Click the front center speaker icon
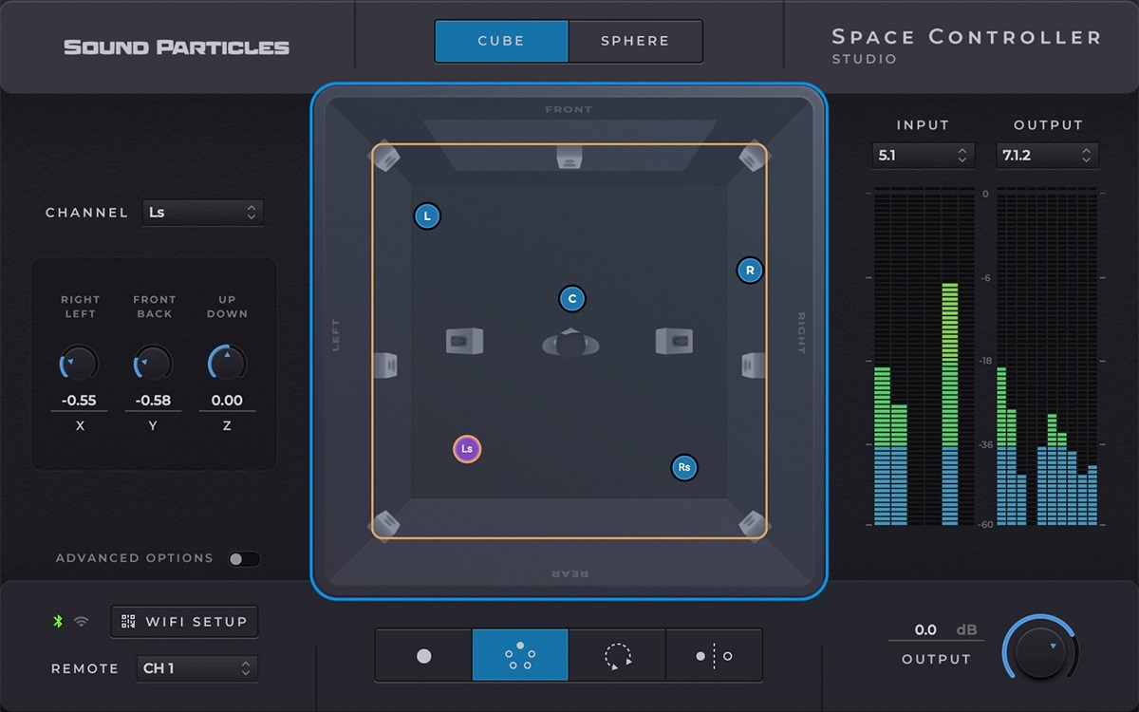Viewport: 1139px width, 712px height. [x=569, y=157]
